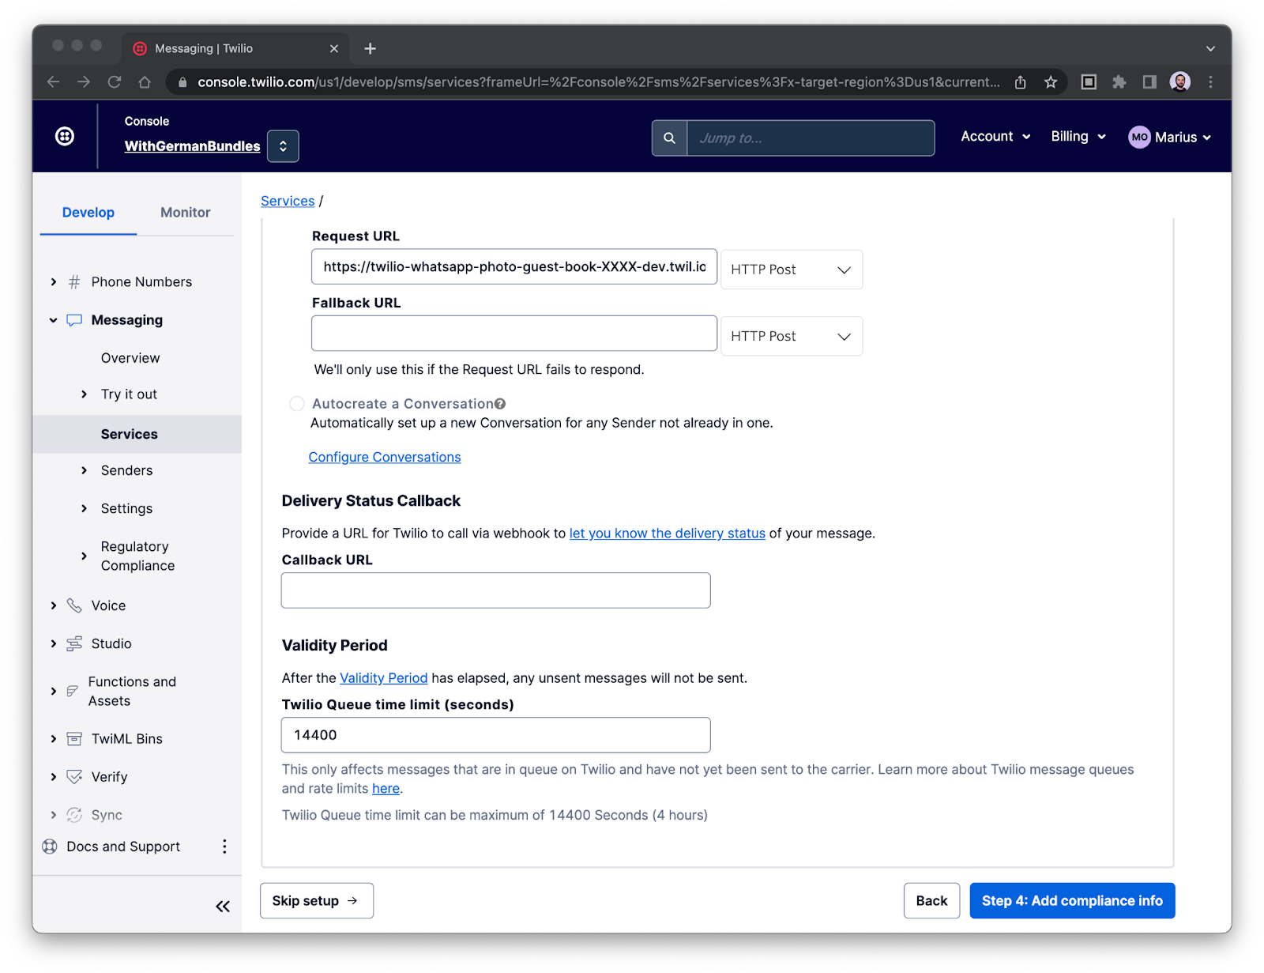The width and height of the screenshot is (1264, 973).
Task: Open the browser extensions puzzle icon
Action: [1119, 82]
